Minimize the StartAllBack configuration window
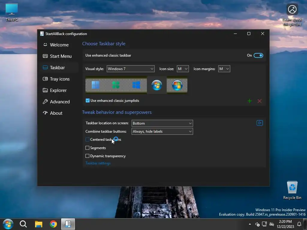Image resolution: width=307 pixels, height=230 pixels. 235,34
